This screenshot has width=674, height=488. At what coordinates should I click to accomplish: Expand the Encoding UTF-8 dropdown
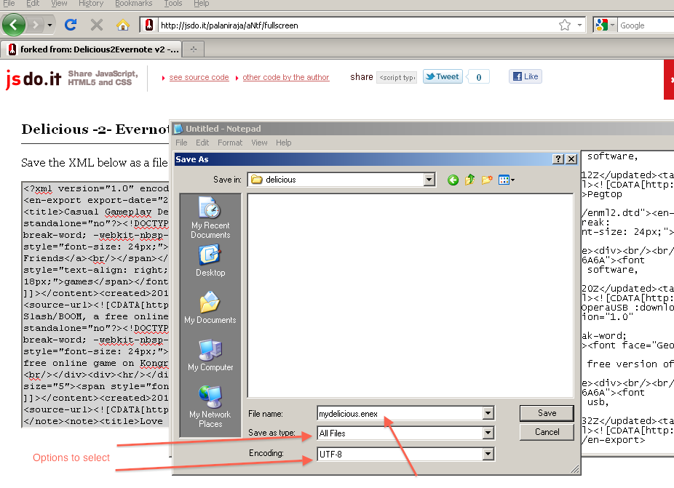[488, 454]
